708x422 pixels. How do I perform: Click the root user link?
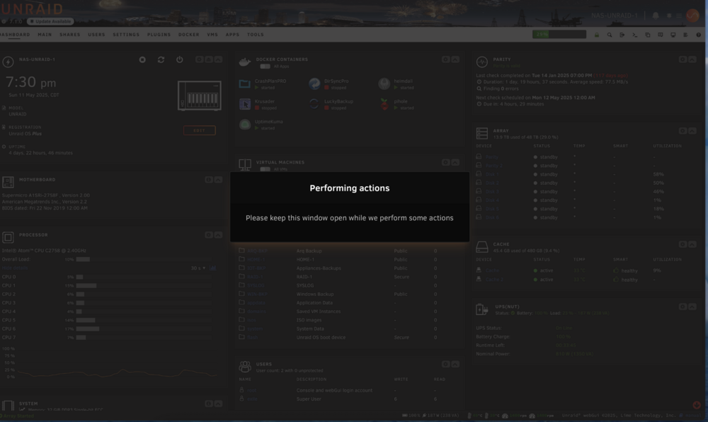(x=251, y=390)
